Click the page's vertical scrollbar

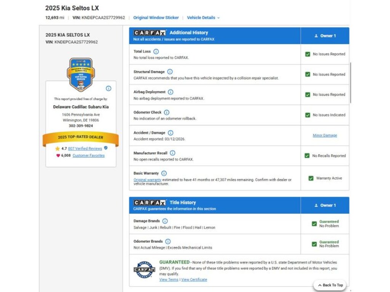click(350, 83)
